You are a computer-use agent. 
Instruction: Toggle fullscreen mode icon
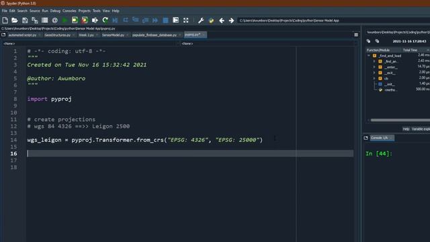(x=186, y=20)
